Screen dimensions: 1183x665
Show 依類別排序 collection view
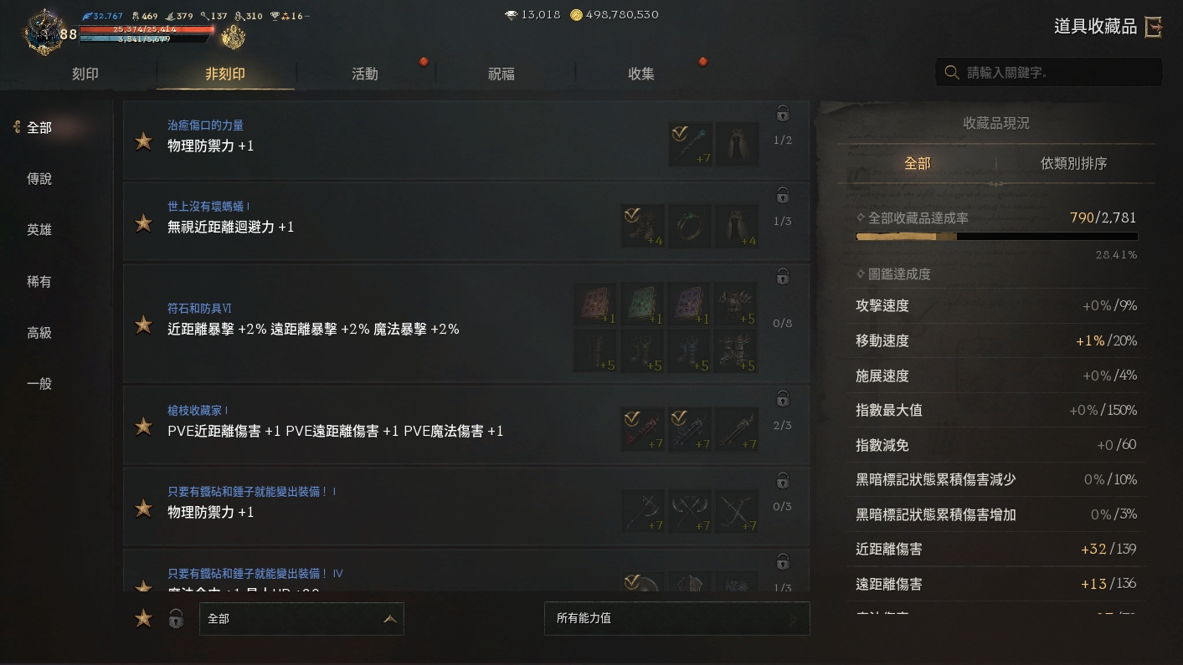(1073, 163)
